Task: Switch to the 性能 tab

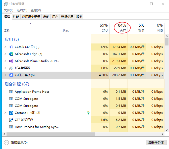Action: point(16,17)
